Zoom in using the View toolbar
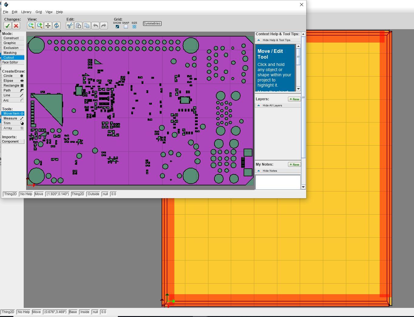The image size is (414, 317). click(39, 26)
